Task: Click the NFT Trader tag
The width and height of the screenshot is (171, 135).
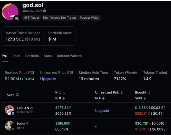Action: coord(31,18)
